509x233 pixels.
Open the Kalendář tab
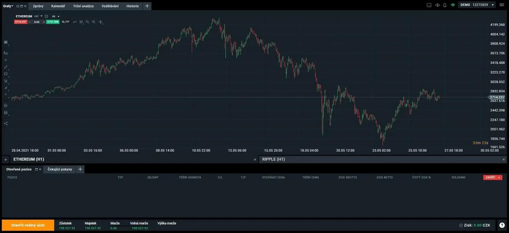click(58, 6)
